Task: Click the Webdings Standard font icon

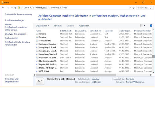Action: pos(37,44)
